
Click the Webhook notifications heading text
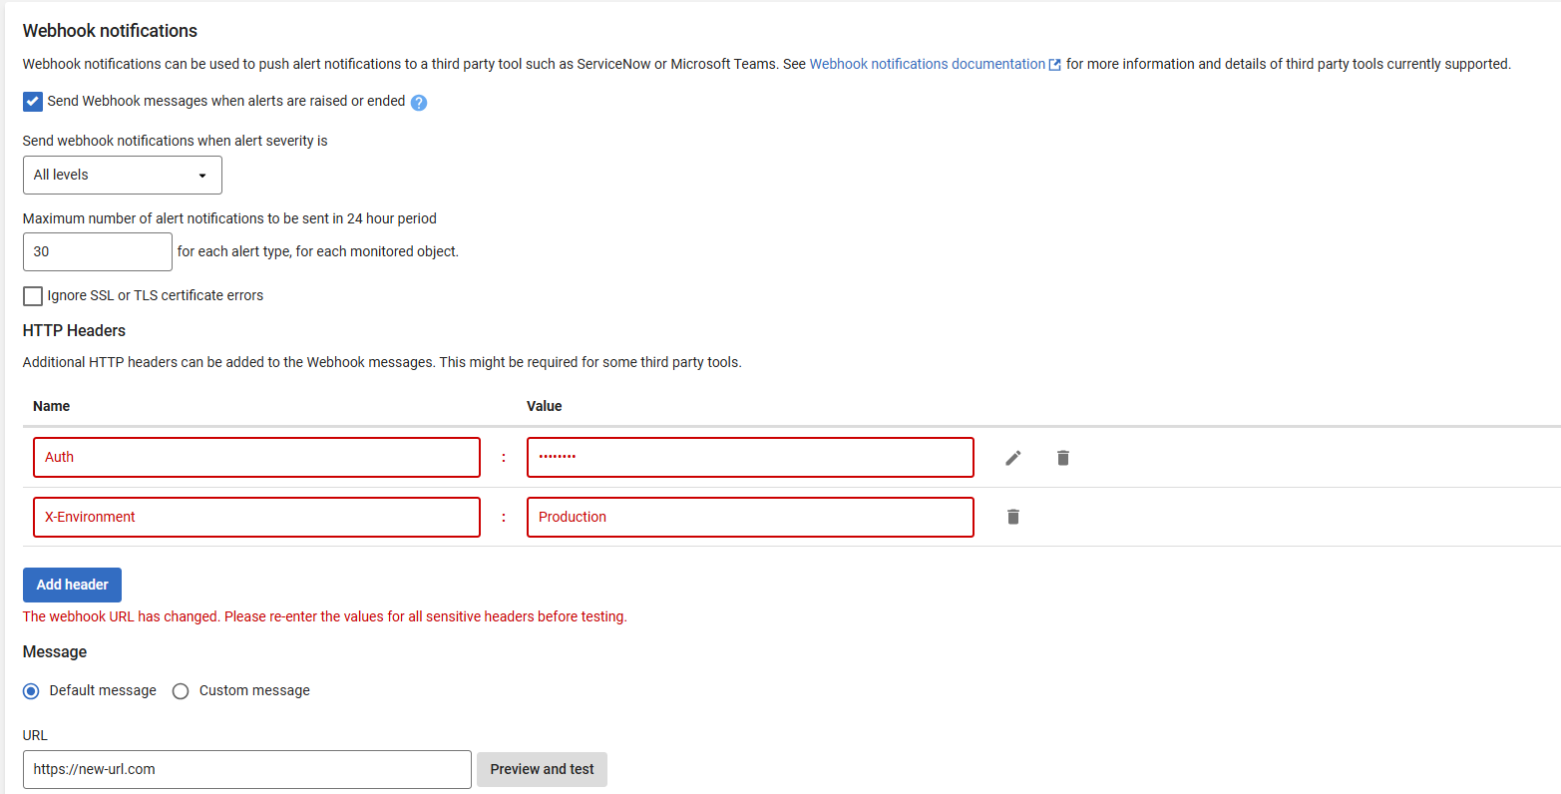pyautogui.click(x=110, y=31)
